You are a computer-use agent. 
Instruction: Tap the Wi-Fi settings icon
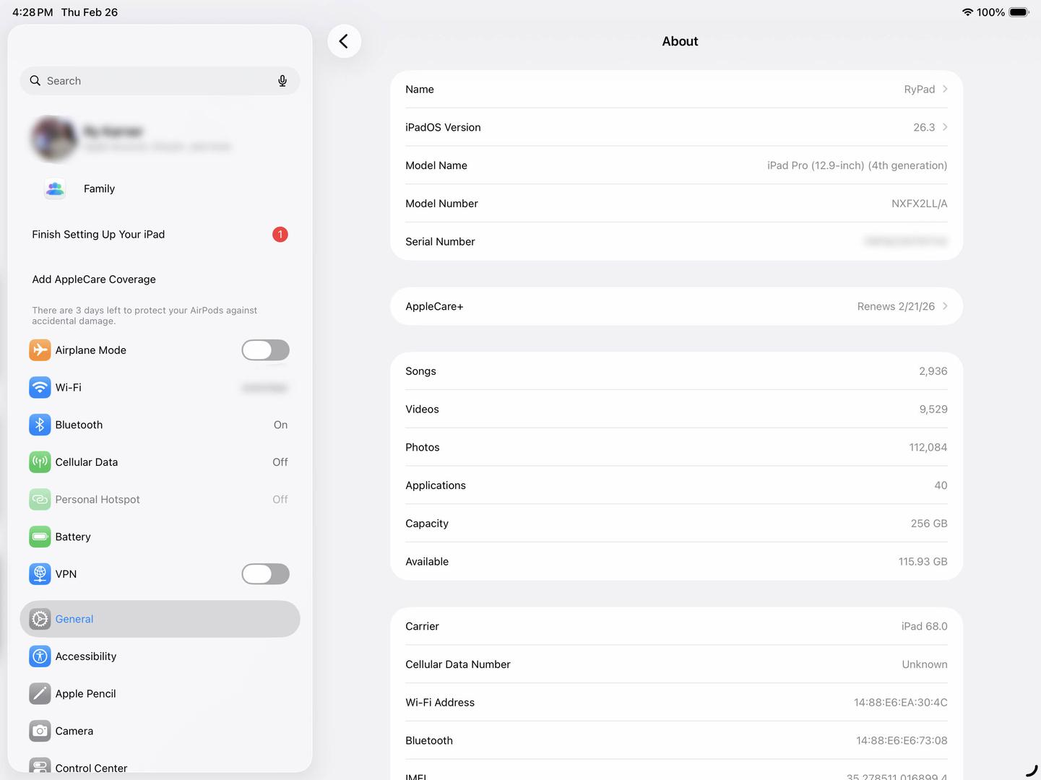tap(40, 387)
